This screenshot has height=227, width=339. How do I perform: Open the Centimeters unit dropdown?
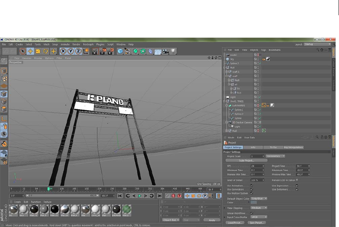(x=276, y=156)
